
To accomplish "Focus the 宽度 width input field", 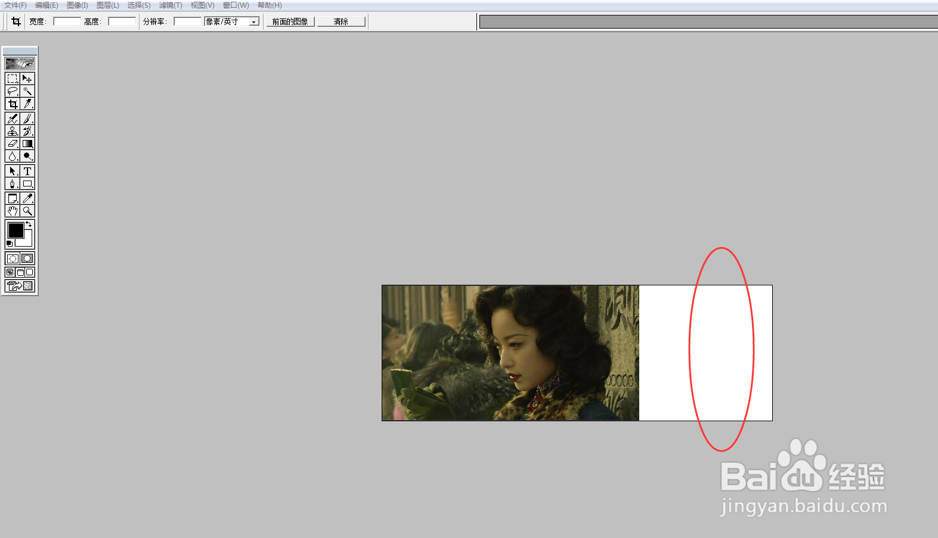I will pos(67,21).
